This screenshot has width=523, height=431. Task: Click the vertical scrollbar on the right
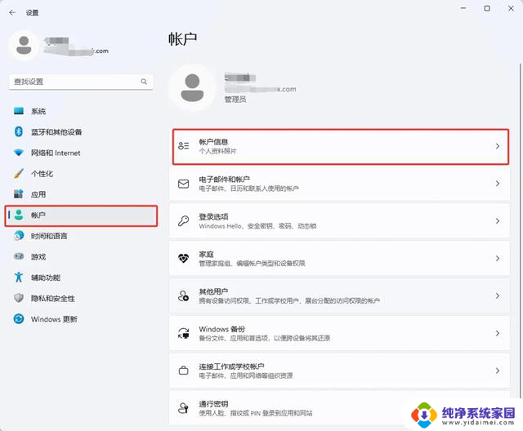point(520,230)
